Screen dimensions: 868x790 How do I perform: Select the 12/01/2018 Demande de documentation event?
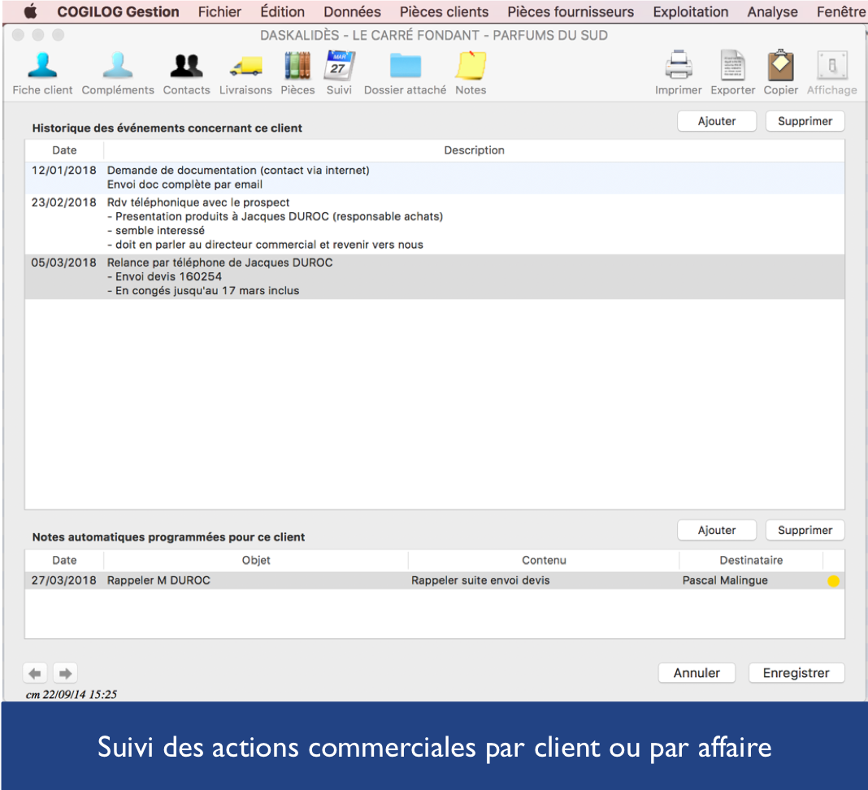click(435, 178)
